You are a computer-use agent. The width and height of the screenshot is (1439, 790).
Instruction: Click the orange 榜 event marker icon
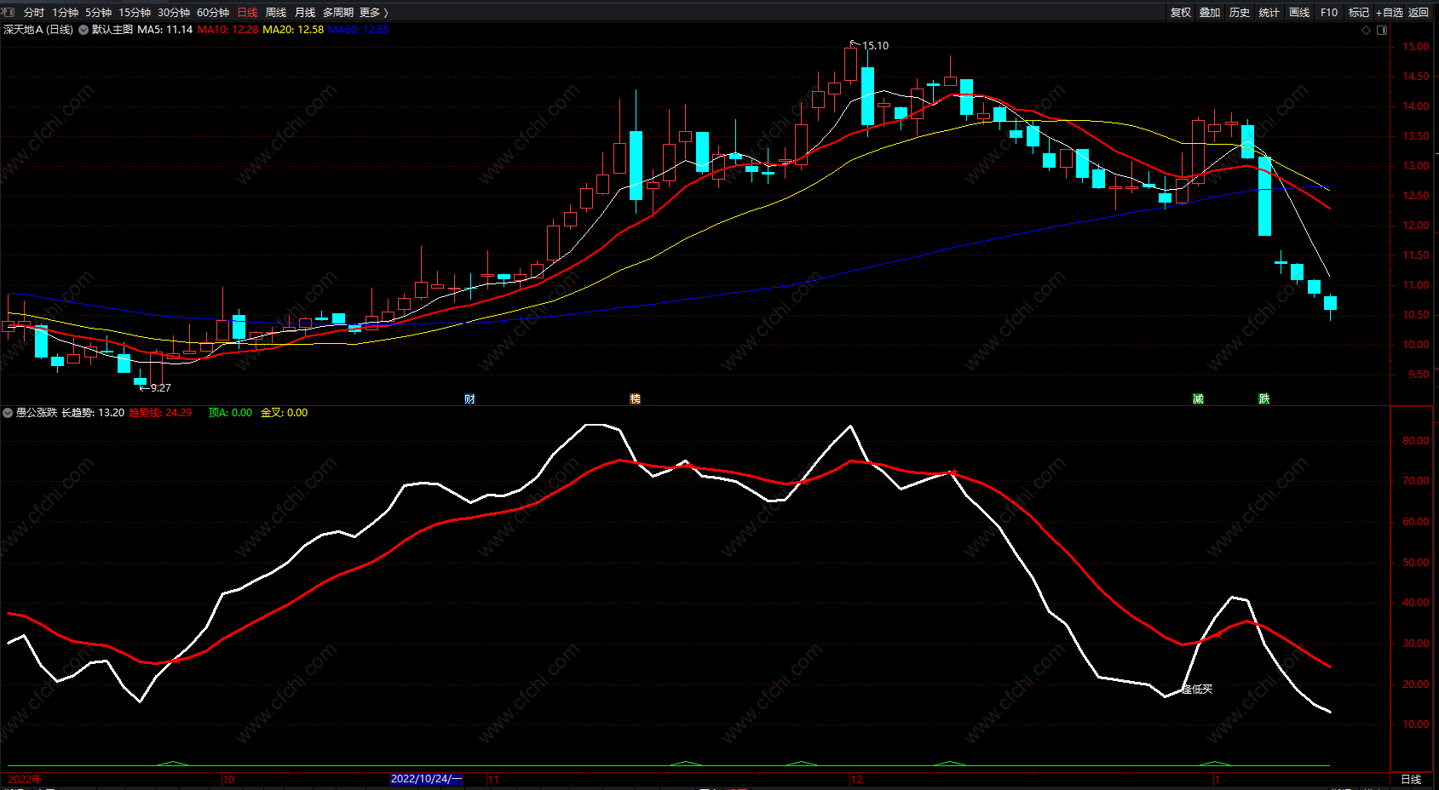pos(635,399)
